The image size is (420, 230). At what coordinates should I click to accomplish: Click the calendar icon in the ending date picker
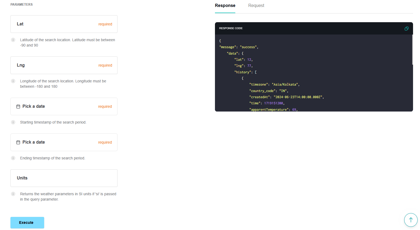click(x=18, y=142)
